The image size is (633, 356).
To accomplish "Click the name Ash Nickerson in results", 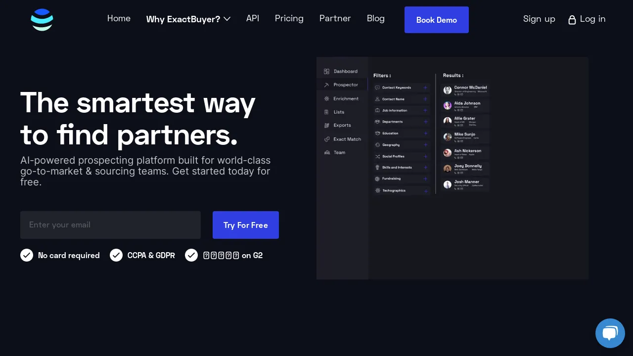I will click(x=468, y=150).
